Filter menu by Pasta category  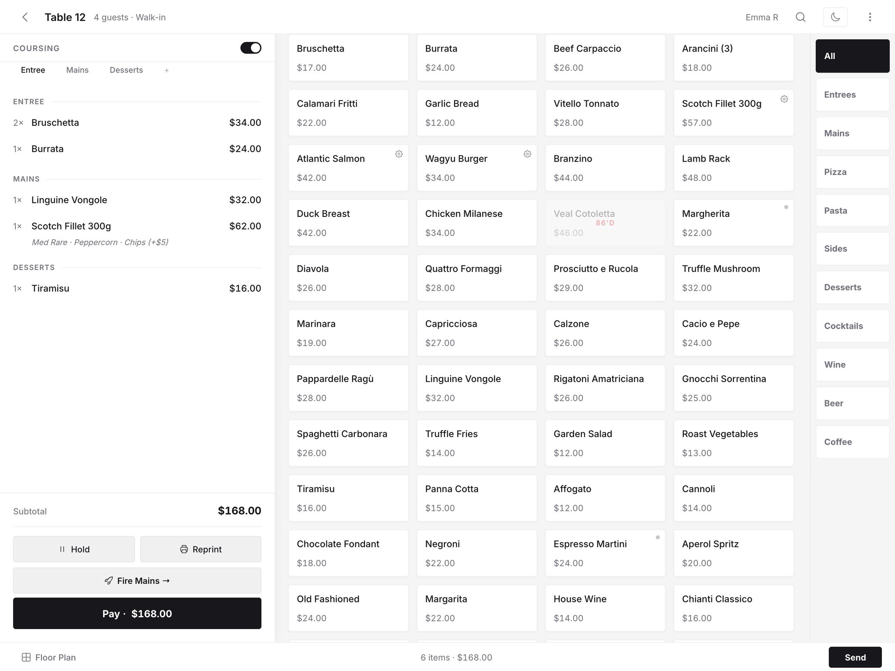click(x=852, y=211)
